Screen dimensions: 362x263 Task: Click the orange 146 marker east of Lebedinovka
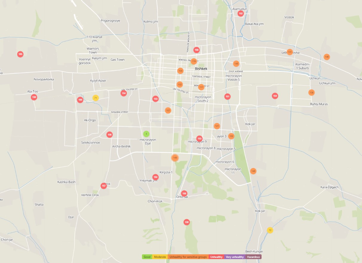click(326, 57)
